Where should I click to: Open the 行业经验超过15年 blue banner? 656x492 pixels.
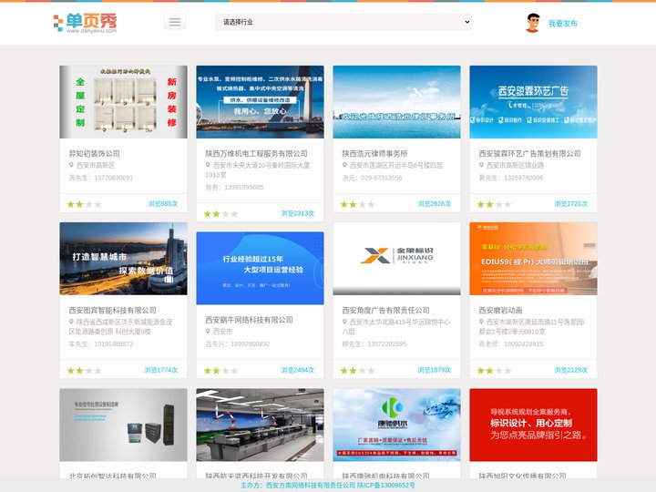pos(260,268)
